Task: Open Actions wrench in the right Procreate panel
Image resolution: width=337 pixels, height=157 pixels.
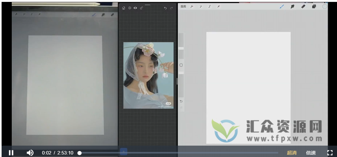Action: coord(192,7)
